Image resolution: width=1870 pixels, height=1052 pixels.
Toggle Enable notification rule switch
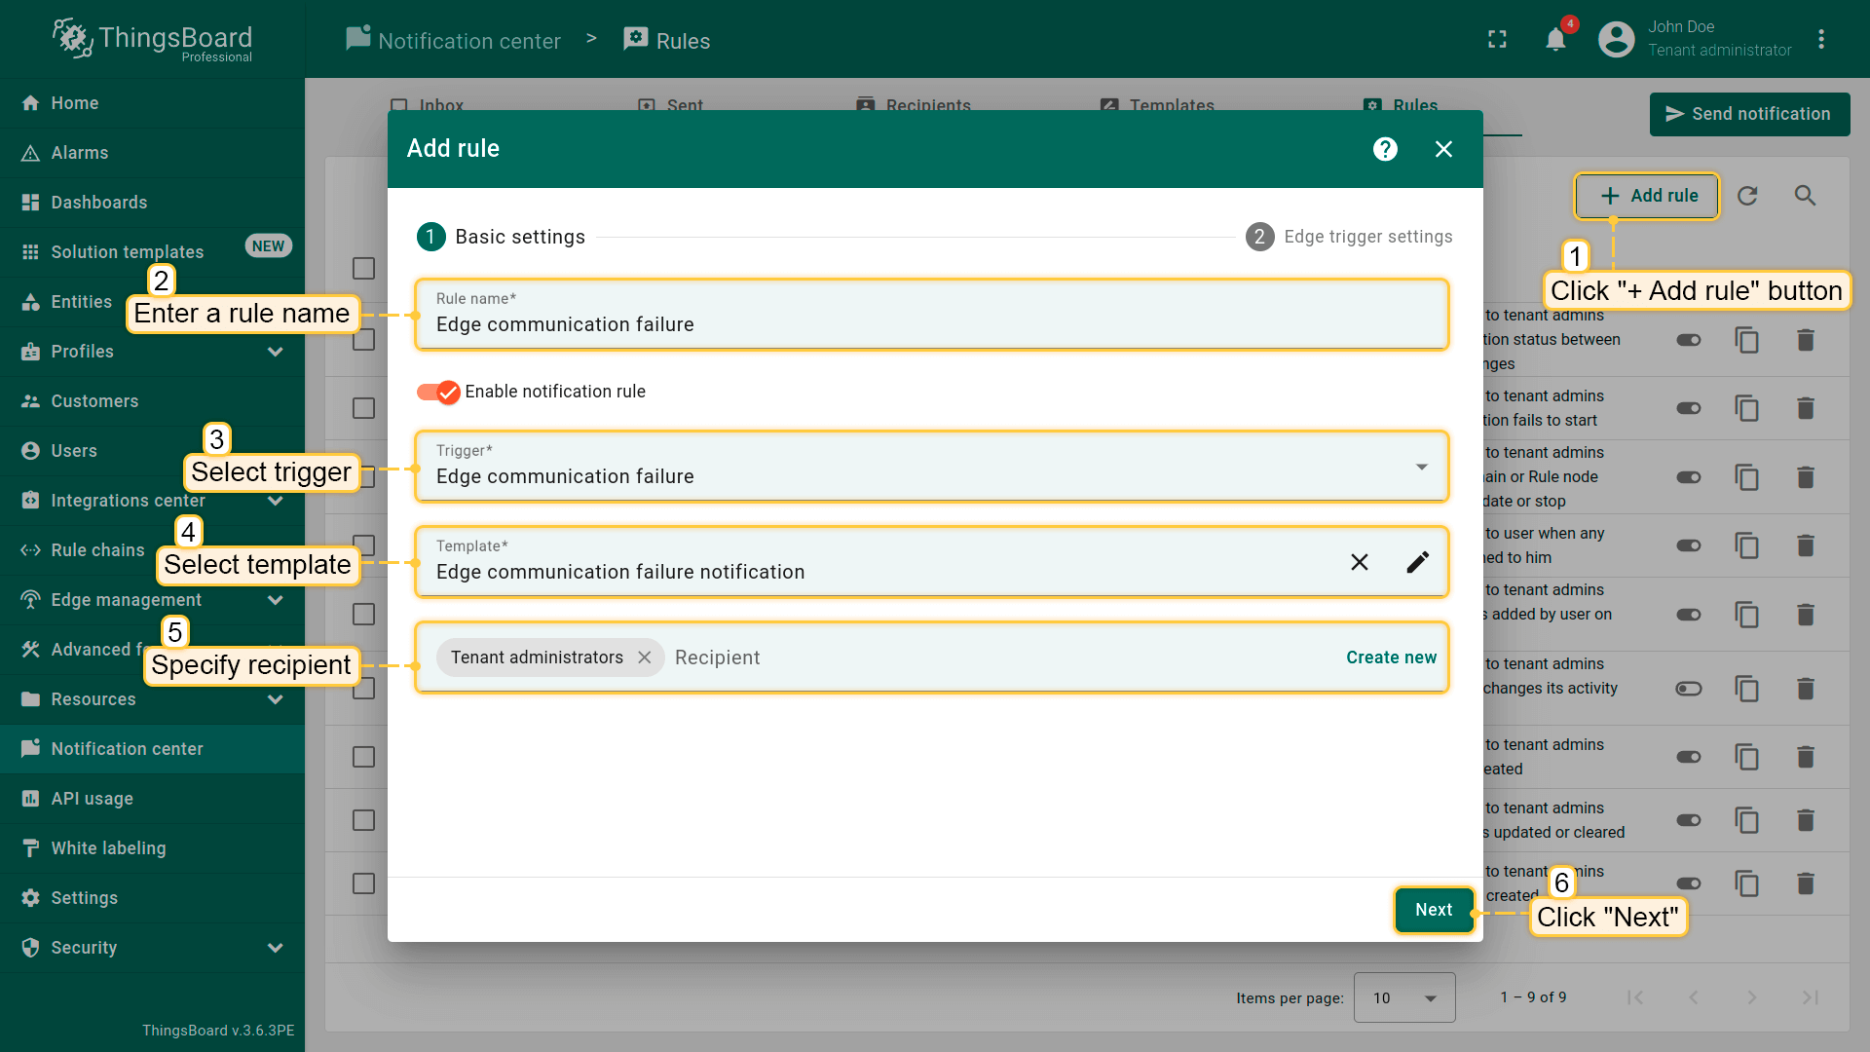tap(437, 392)
